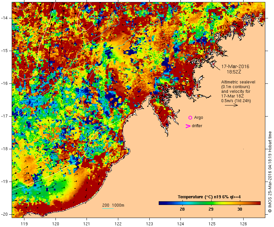Click the latitude label '-19'

(x=4, y=182)
